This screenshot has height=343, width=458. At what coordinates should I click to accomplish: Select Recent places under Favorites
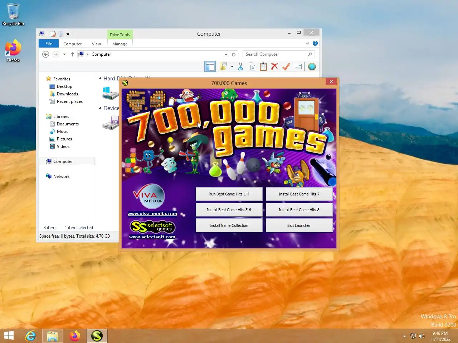(69, 101)
